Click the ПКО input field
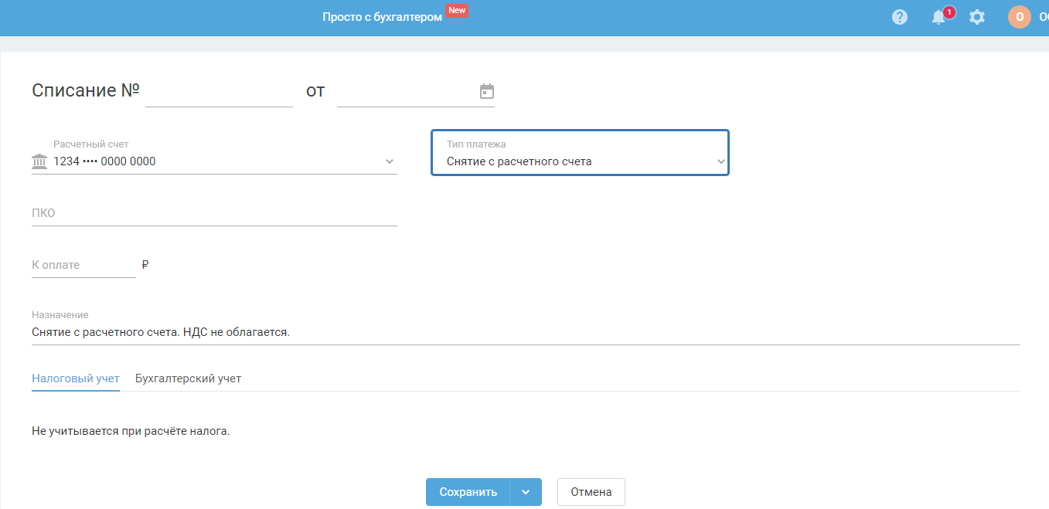The image size is (1049, 509). 214,213
